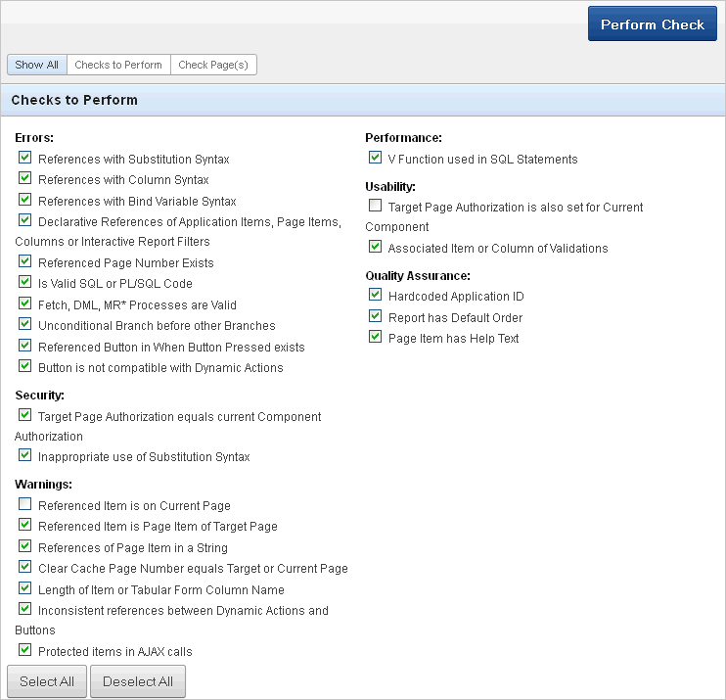This screenshot has height=700, width=726.
Task: Uncheck Hardcoded Application ID
Action: pyautogui.click(x=375, y=295)
